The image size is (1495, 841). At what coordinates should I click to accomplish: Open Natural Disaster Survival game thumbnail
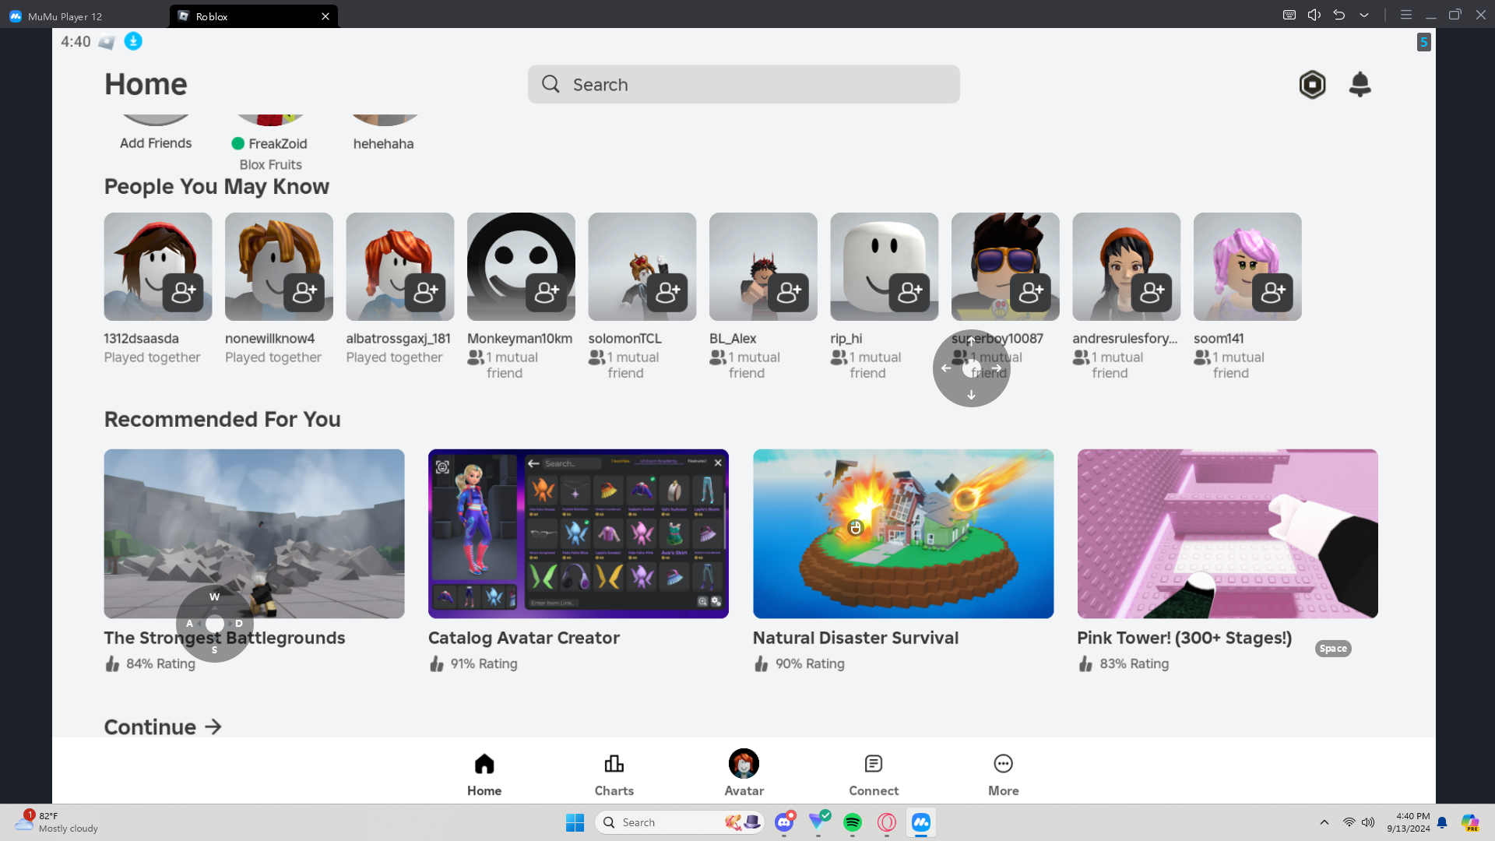pos(903,533)
